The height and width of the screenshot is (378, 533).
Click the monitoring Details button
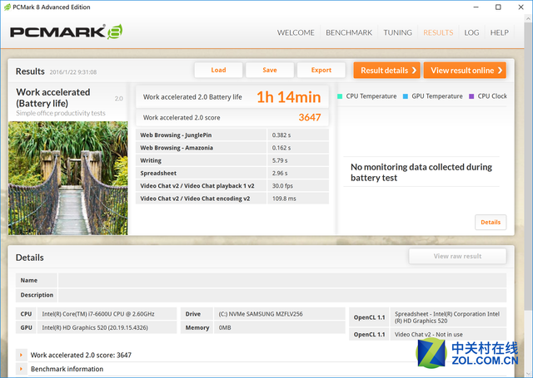point(491,223)
